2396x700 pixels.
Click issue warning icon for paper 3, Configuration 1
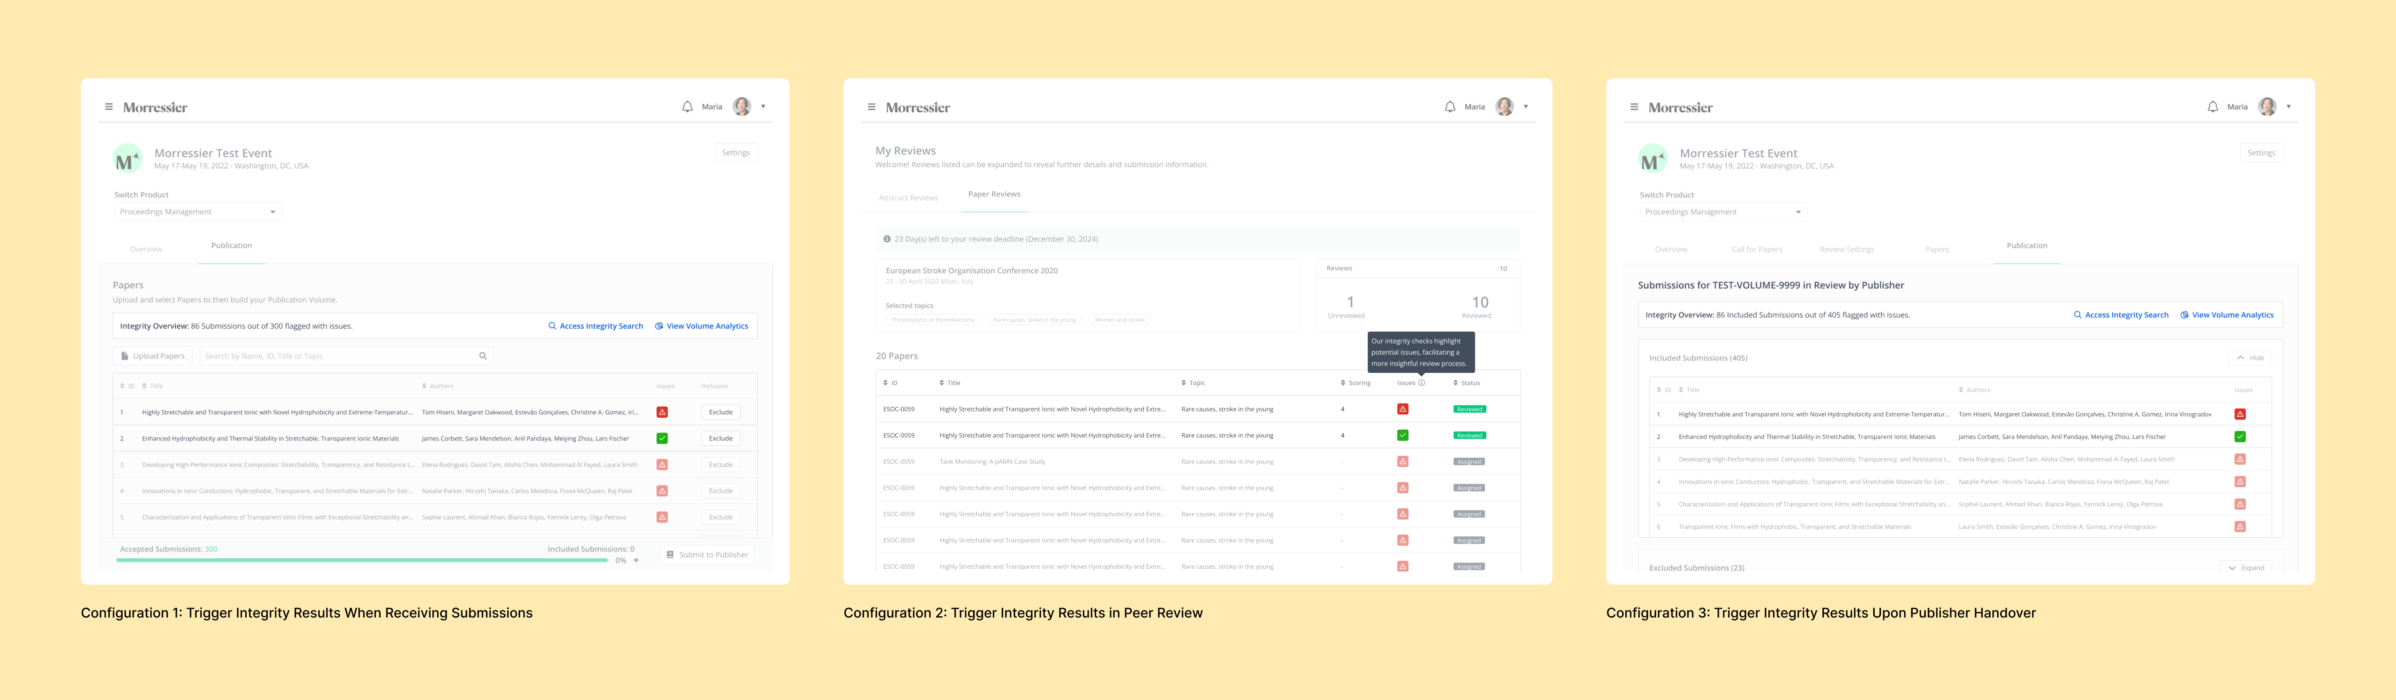click(x=662, y=465)
